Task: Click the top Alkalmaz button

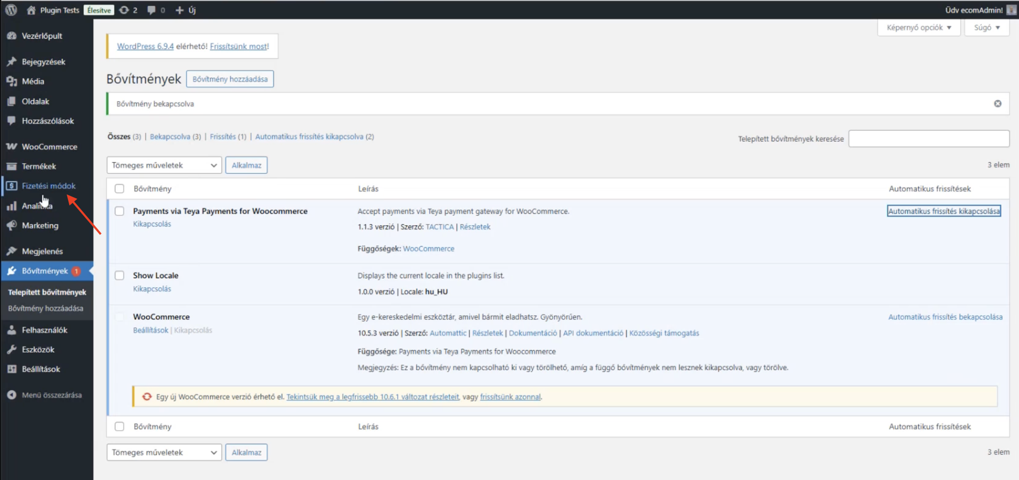Action: [246, 165]
